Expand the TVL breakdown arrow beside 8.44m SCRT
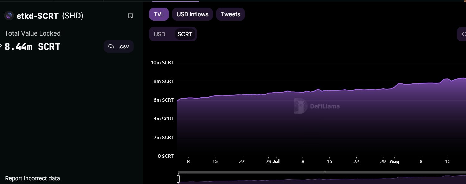 point(1,46)
